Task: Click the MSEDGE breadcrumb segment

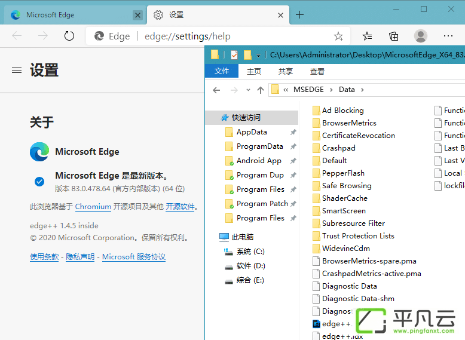Action: [308, 90]
